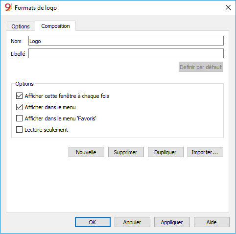Image resolution: width=236 pixels, height=234 pixels.
Task: Select the Composition tab
Action: click(x=55, y=26)
